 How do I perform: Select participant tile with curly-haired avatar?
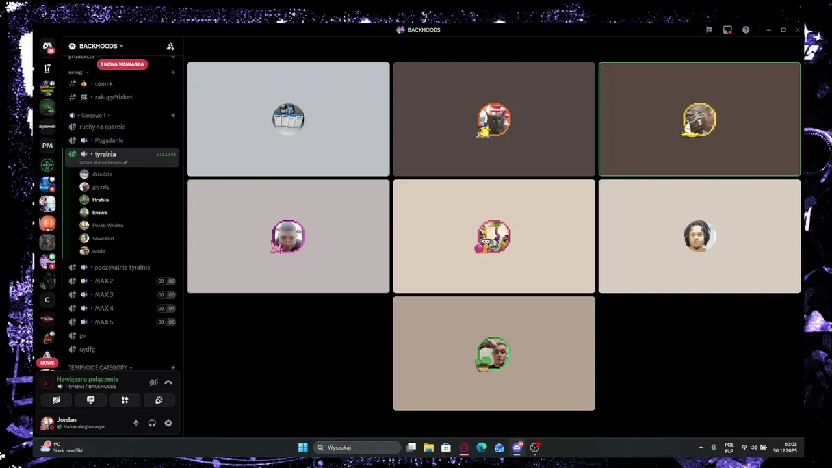pyautogui.click(x=699, y=237)
